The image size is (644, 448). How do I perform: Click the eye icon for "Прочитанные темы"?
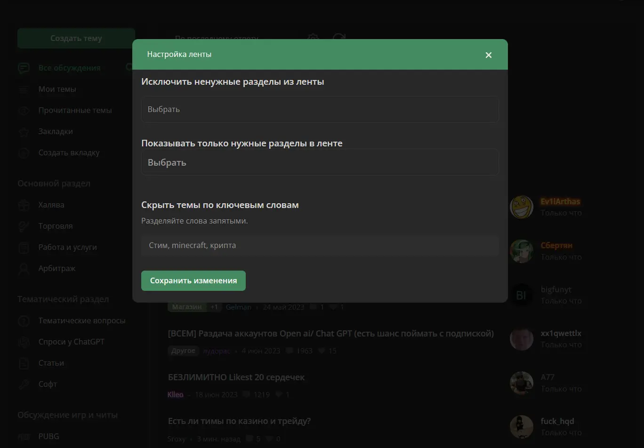pyautogui.click(x=24, y=111)
